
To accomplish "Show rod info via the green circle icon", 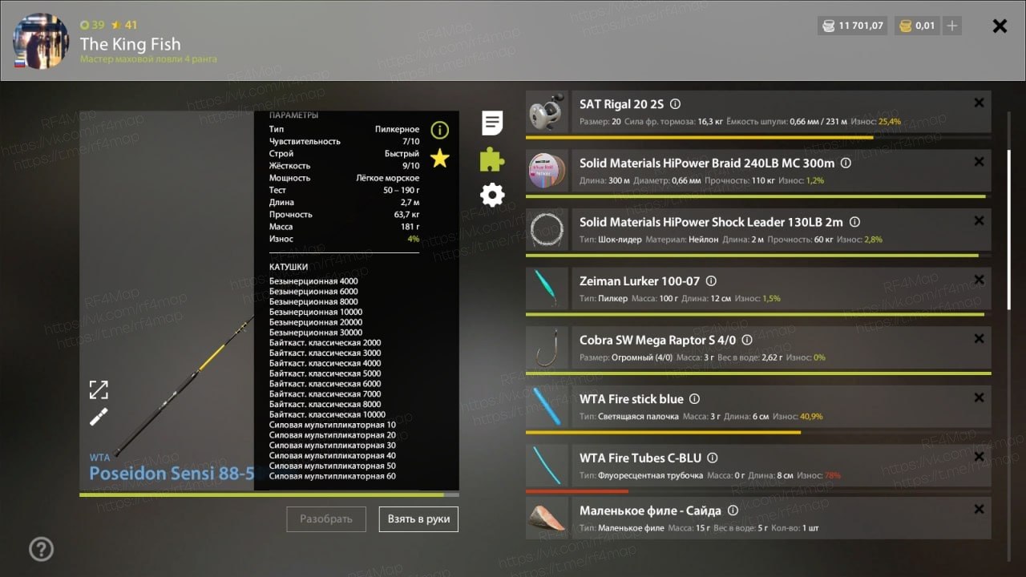I will pos(439,130).
